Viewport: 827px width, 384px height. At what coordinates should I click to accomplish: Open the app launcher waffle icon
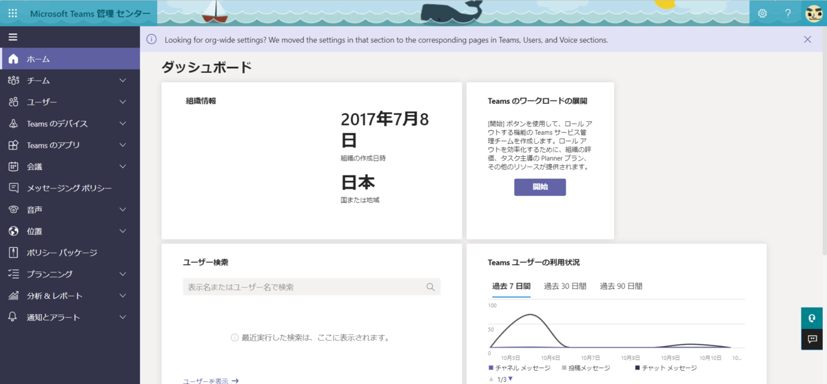(x=12, y=13)
